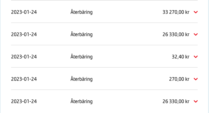Select the 2023-01-24 date of the 270,00 kr row
The image size is (209, 113).
[24, 79]
